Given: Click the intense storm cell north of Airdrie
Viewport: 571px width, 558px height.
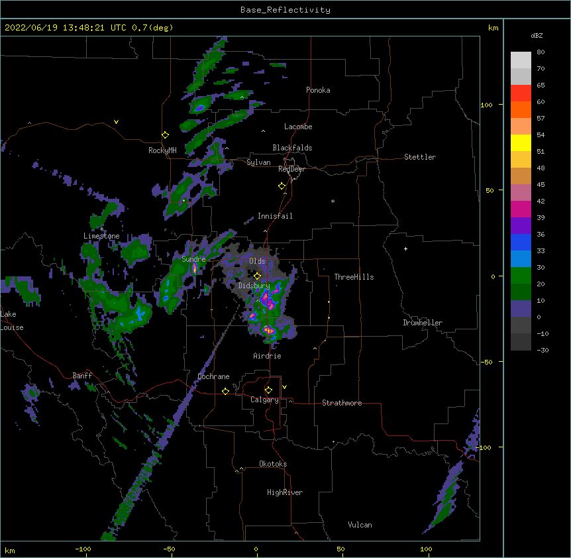Looking at the screenshot, I should (x=269, y=330).
